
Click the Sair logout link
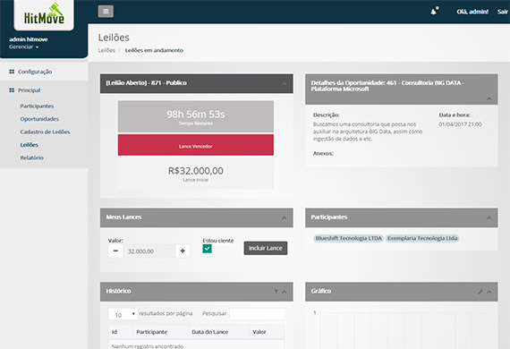click(x=503, y=12)
